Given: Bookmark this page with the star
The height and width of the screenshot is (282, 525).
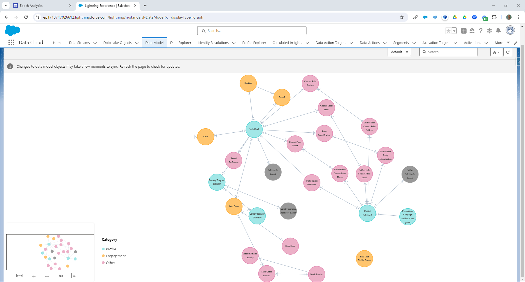Looking at the screenshot, I should pyautogui.click(x=402, y=17).
